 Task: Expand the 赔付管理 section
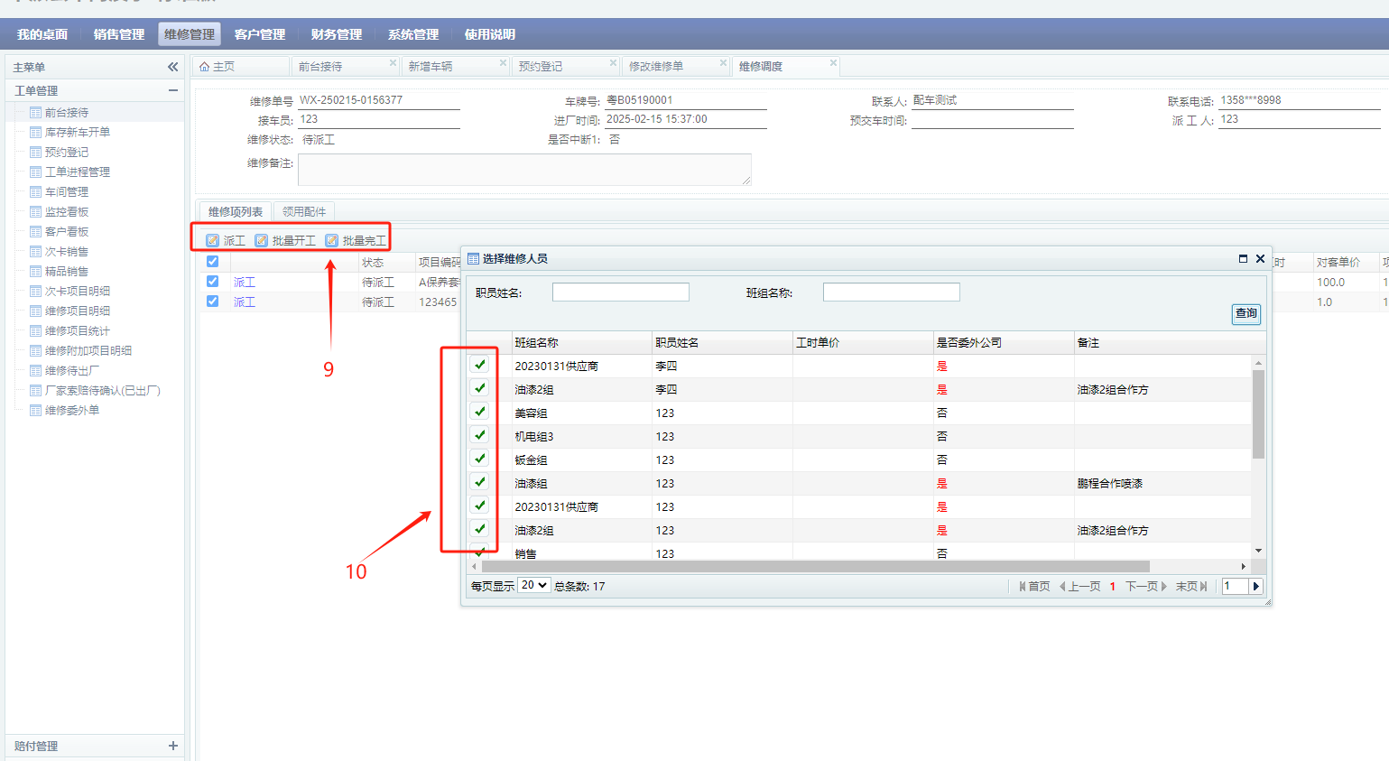(172, 746)
